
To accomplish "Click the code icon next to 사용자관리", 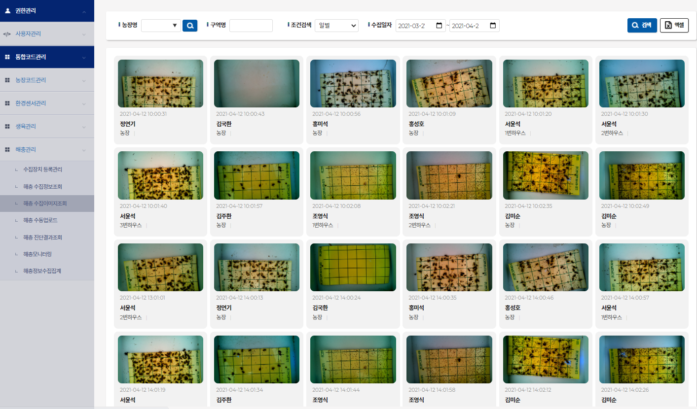I will [x=7, y=34].
